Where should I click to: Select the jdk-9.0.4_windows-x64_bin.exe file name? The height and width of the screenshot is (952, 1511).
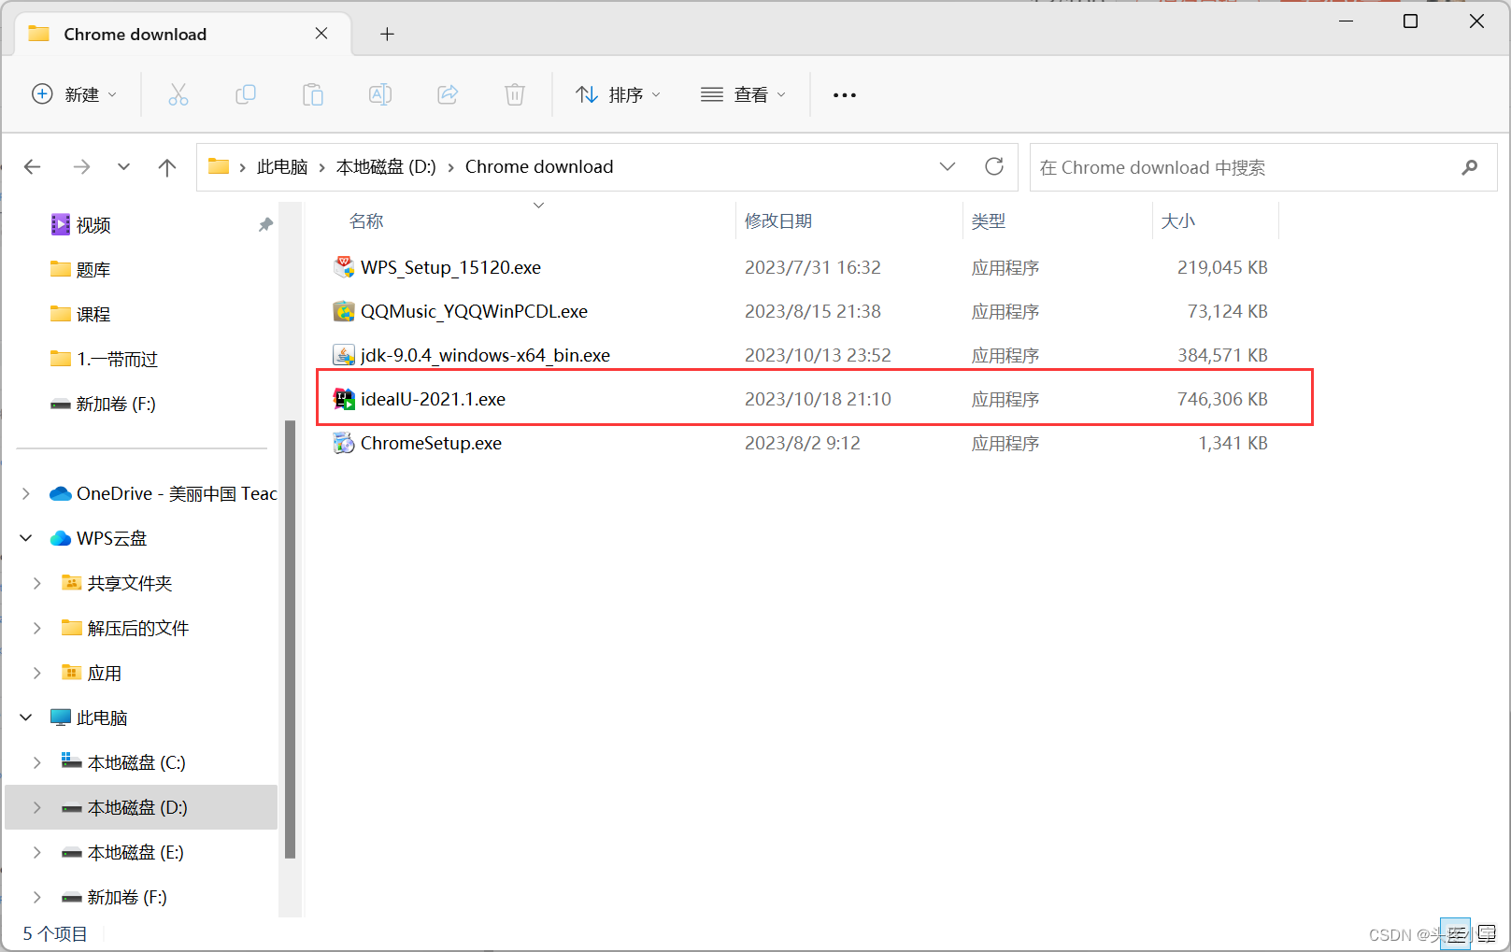[x=485, y=355]
